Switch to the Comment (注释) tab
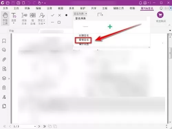Screen dimensions: 172x129 [x=50, y=8]
